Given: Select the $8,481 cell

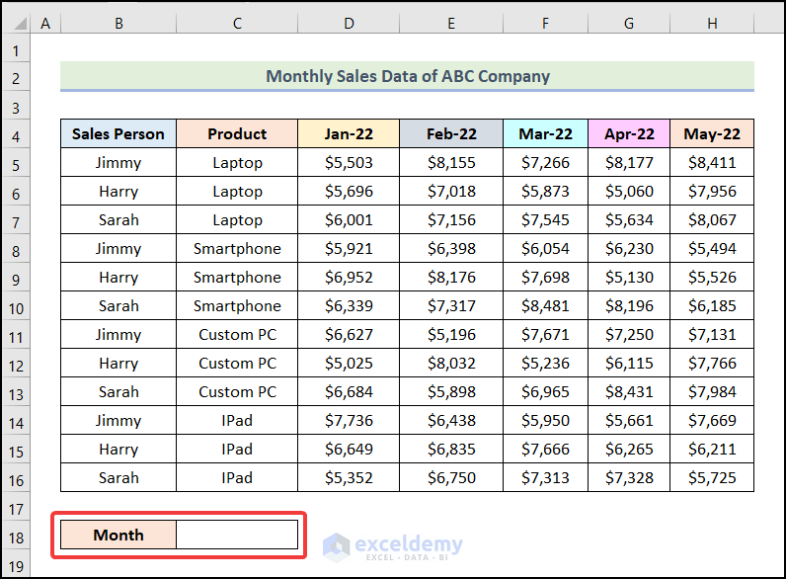Looking at the screenshot, I should pos(545,305).
